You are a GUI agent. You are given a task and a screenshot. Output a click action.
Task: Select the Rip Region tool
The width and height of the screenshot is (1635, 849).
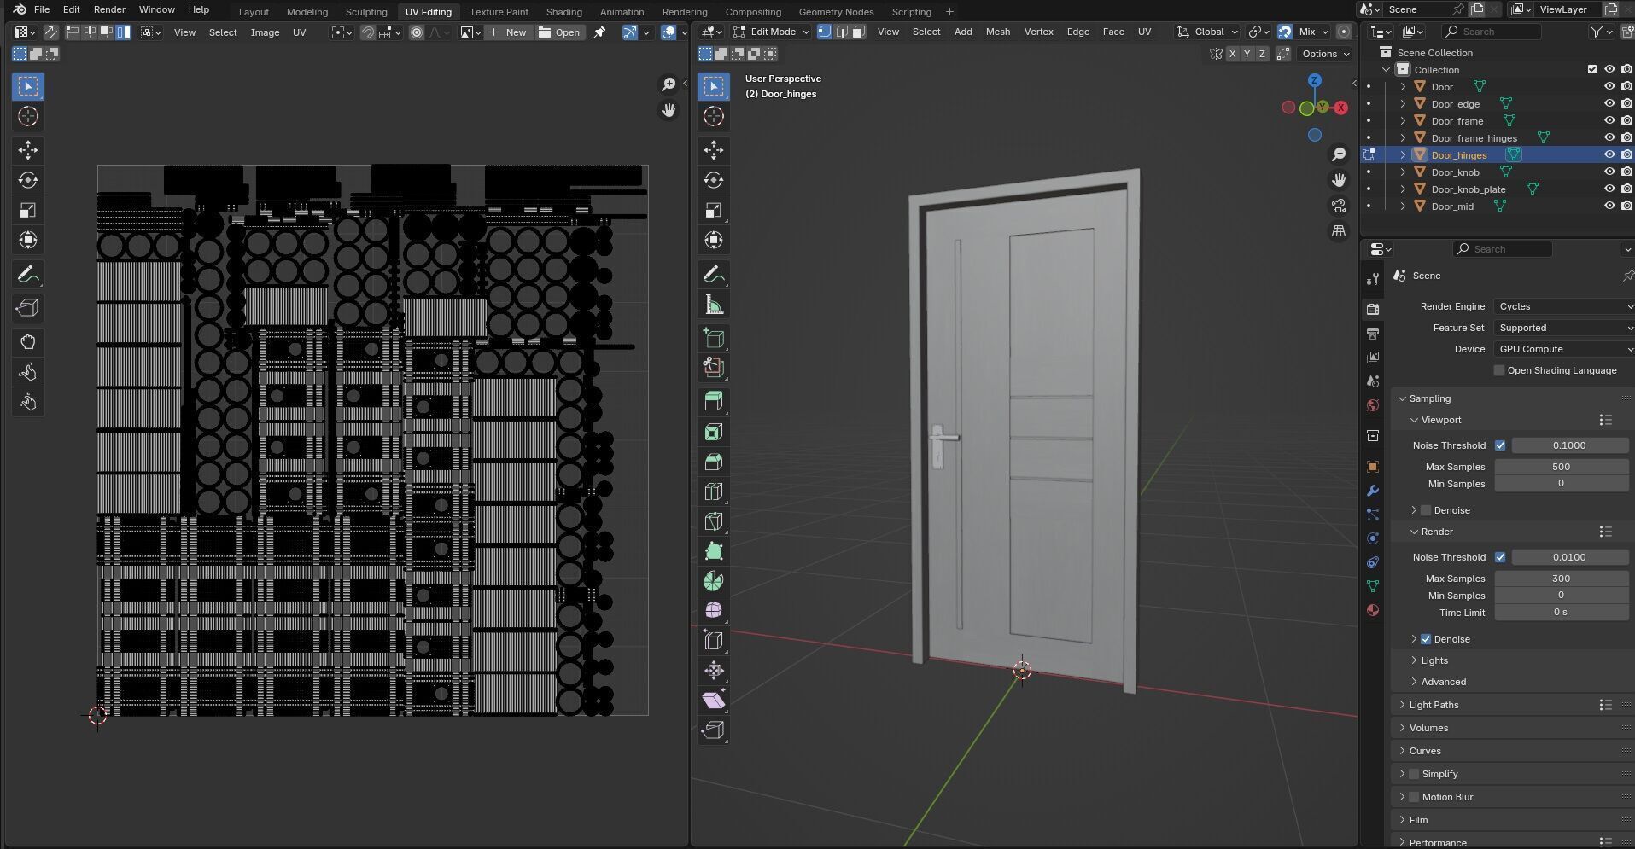714,730
